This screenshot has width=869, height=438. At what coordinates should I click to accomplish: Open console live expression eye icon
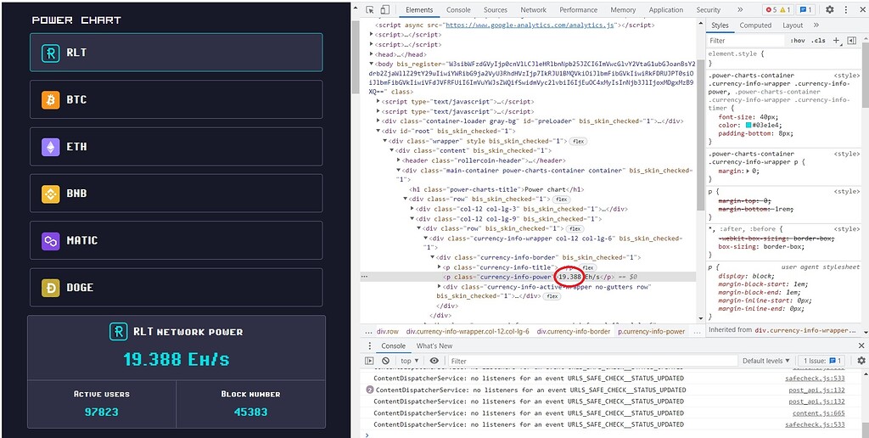coord(434,361)
